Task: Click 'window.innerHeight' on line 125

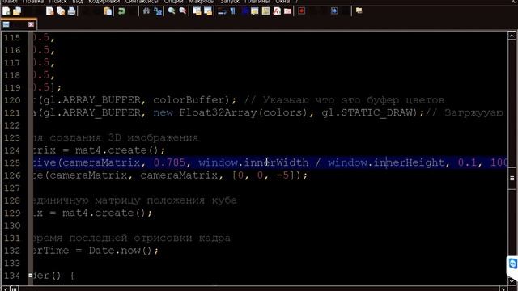Action: click(x=386, y=162)
